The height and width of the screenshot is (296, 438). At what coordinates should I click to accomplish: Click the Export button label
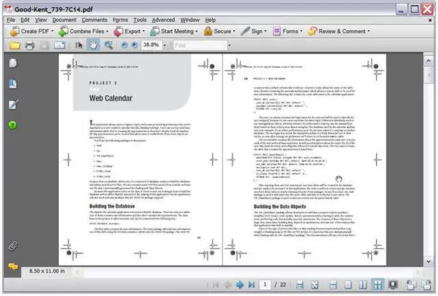pos(132,32)
